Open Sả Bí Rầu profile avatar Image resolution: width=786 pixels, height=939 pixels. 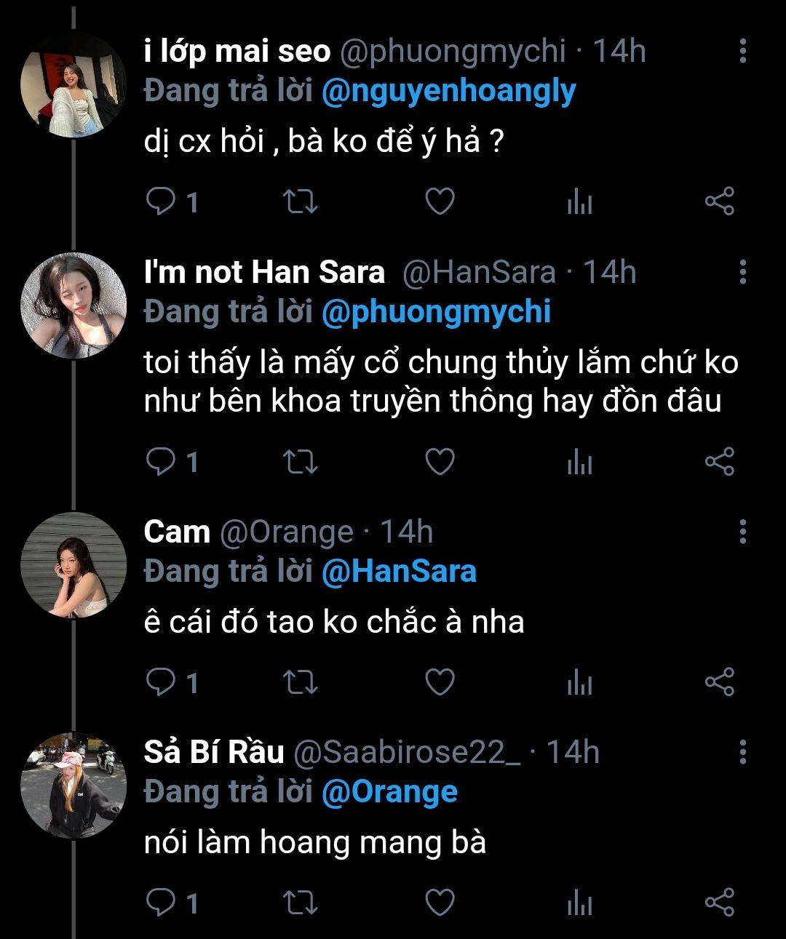[x=74, y=786]
